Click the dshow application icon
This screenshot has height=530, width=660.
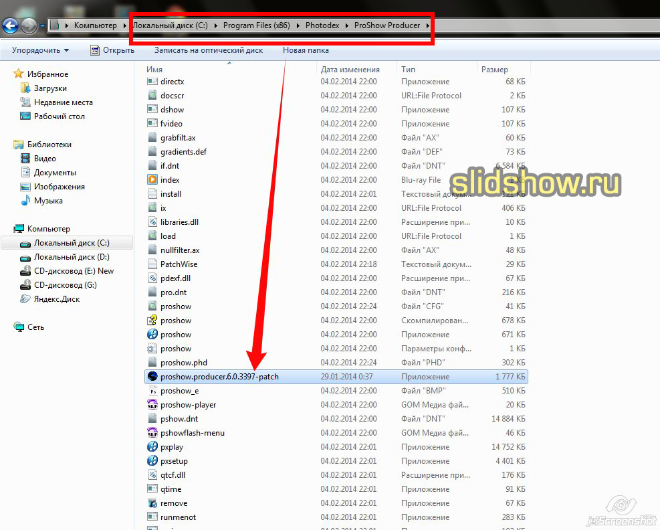tap(152, 110)
